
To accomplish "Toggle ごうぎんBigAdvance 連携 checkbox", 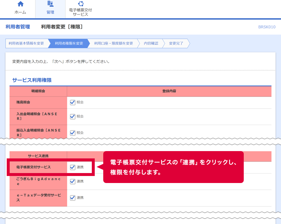I will pos(72,181).
